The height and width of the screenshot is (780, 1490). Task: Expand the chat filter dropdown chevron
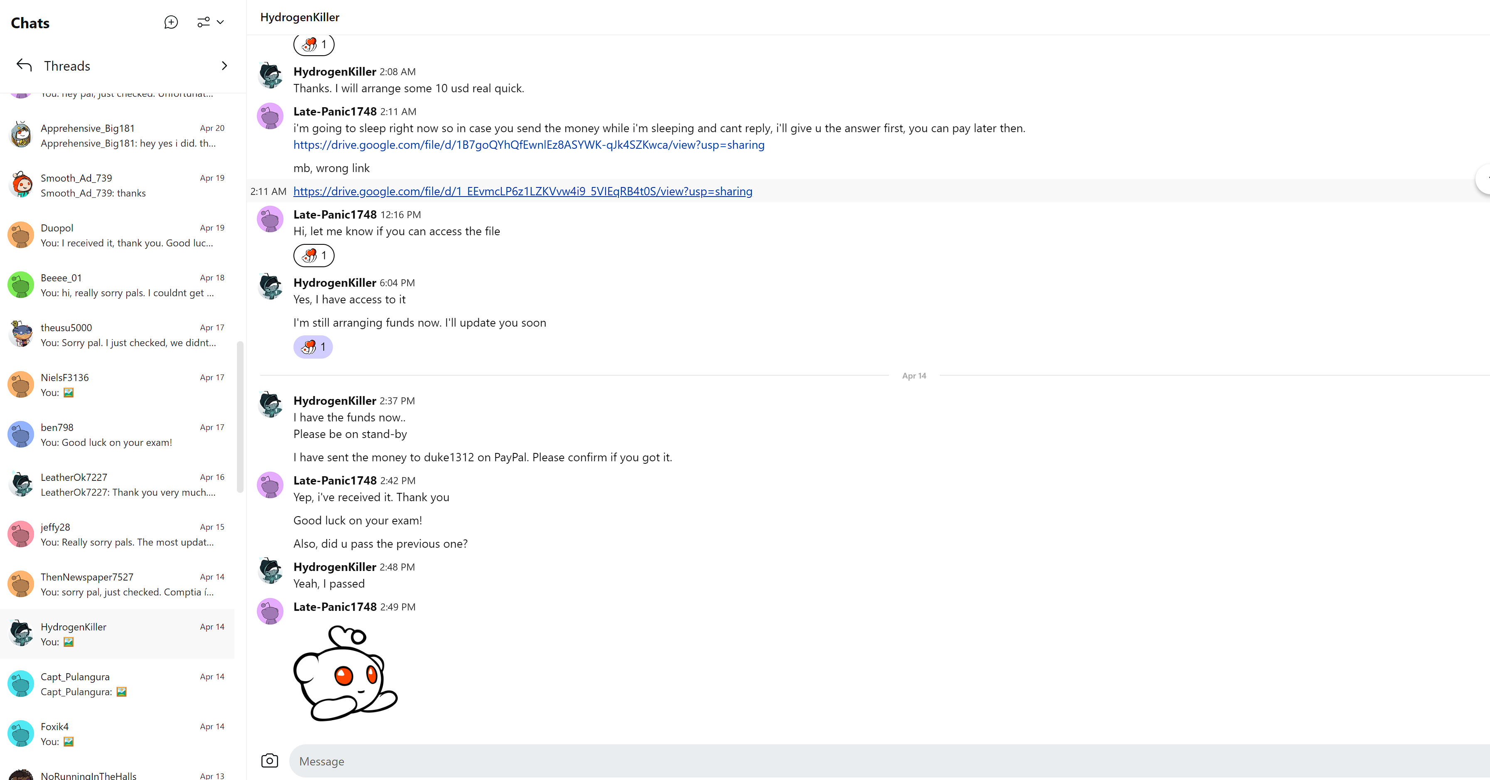click(220, 22)
